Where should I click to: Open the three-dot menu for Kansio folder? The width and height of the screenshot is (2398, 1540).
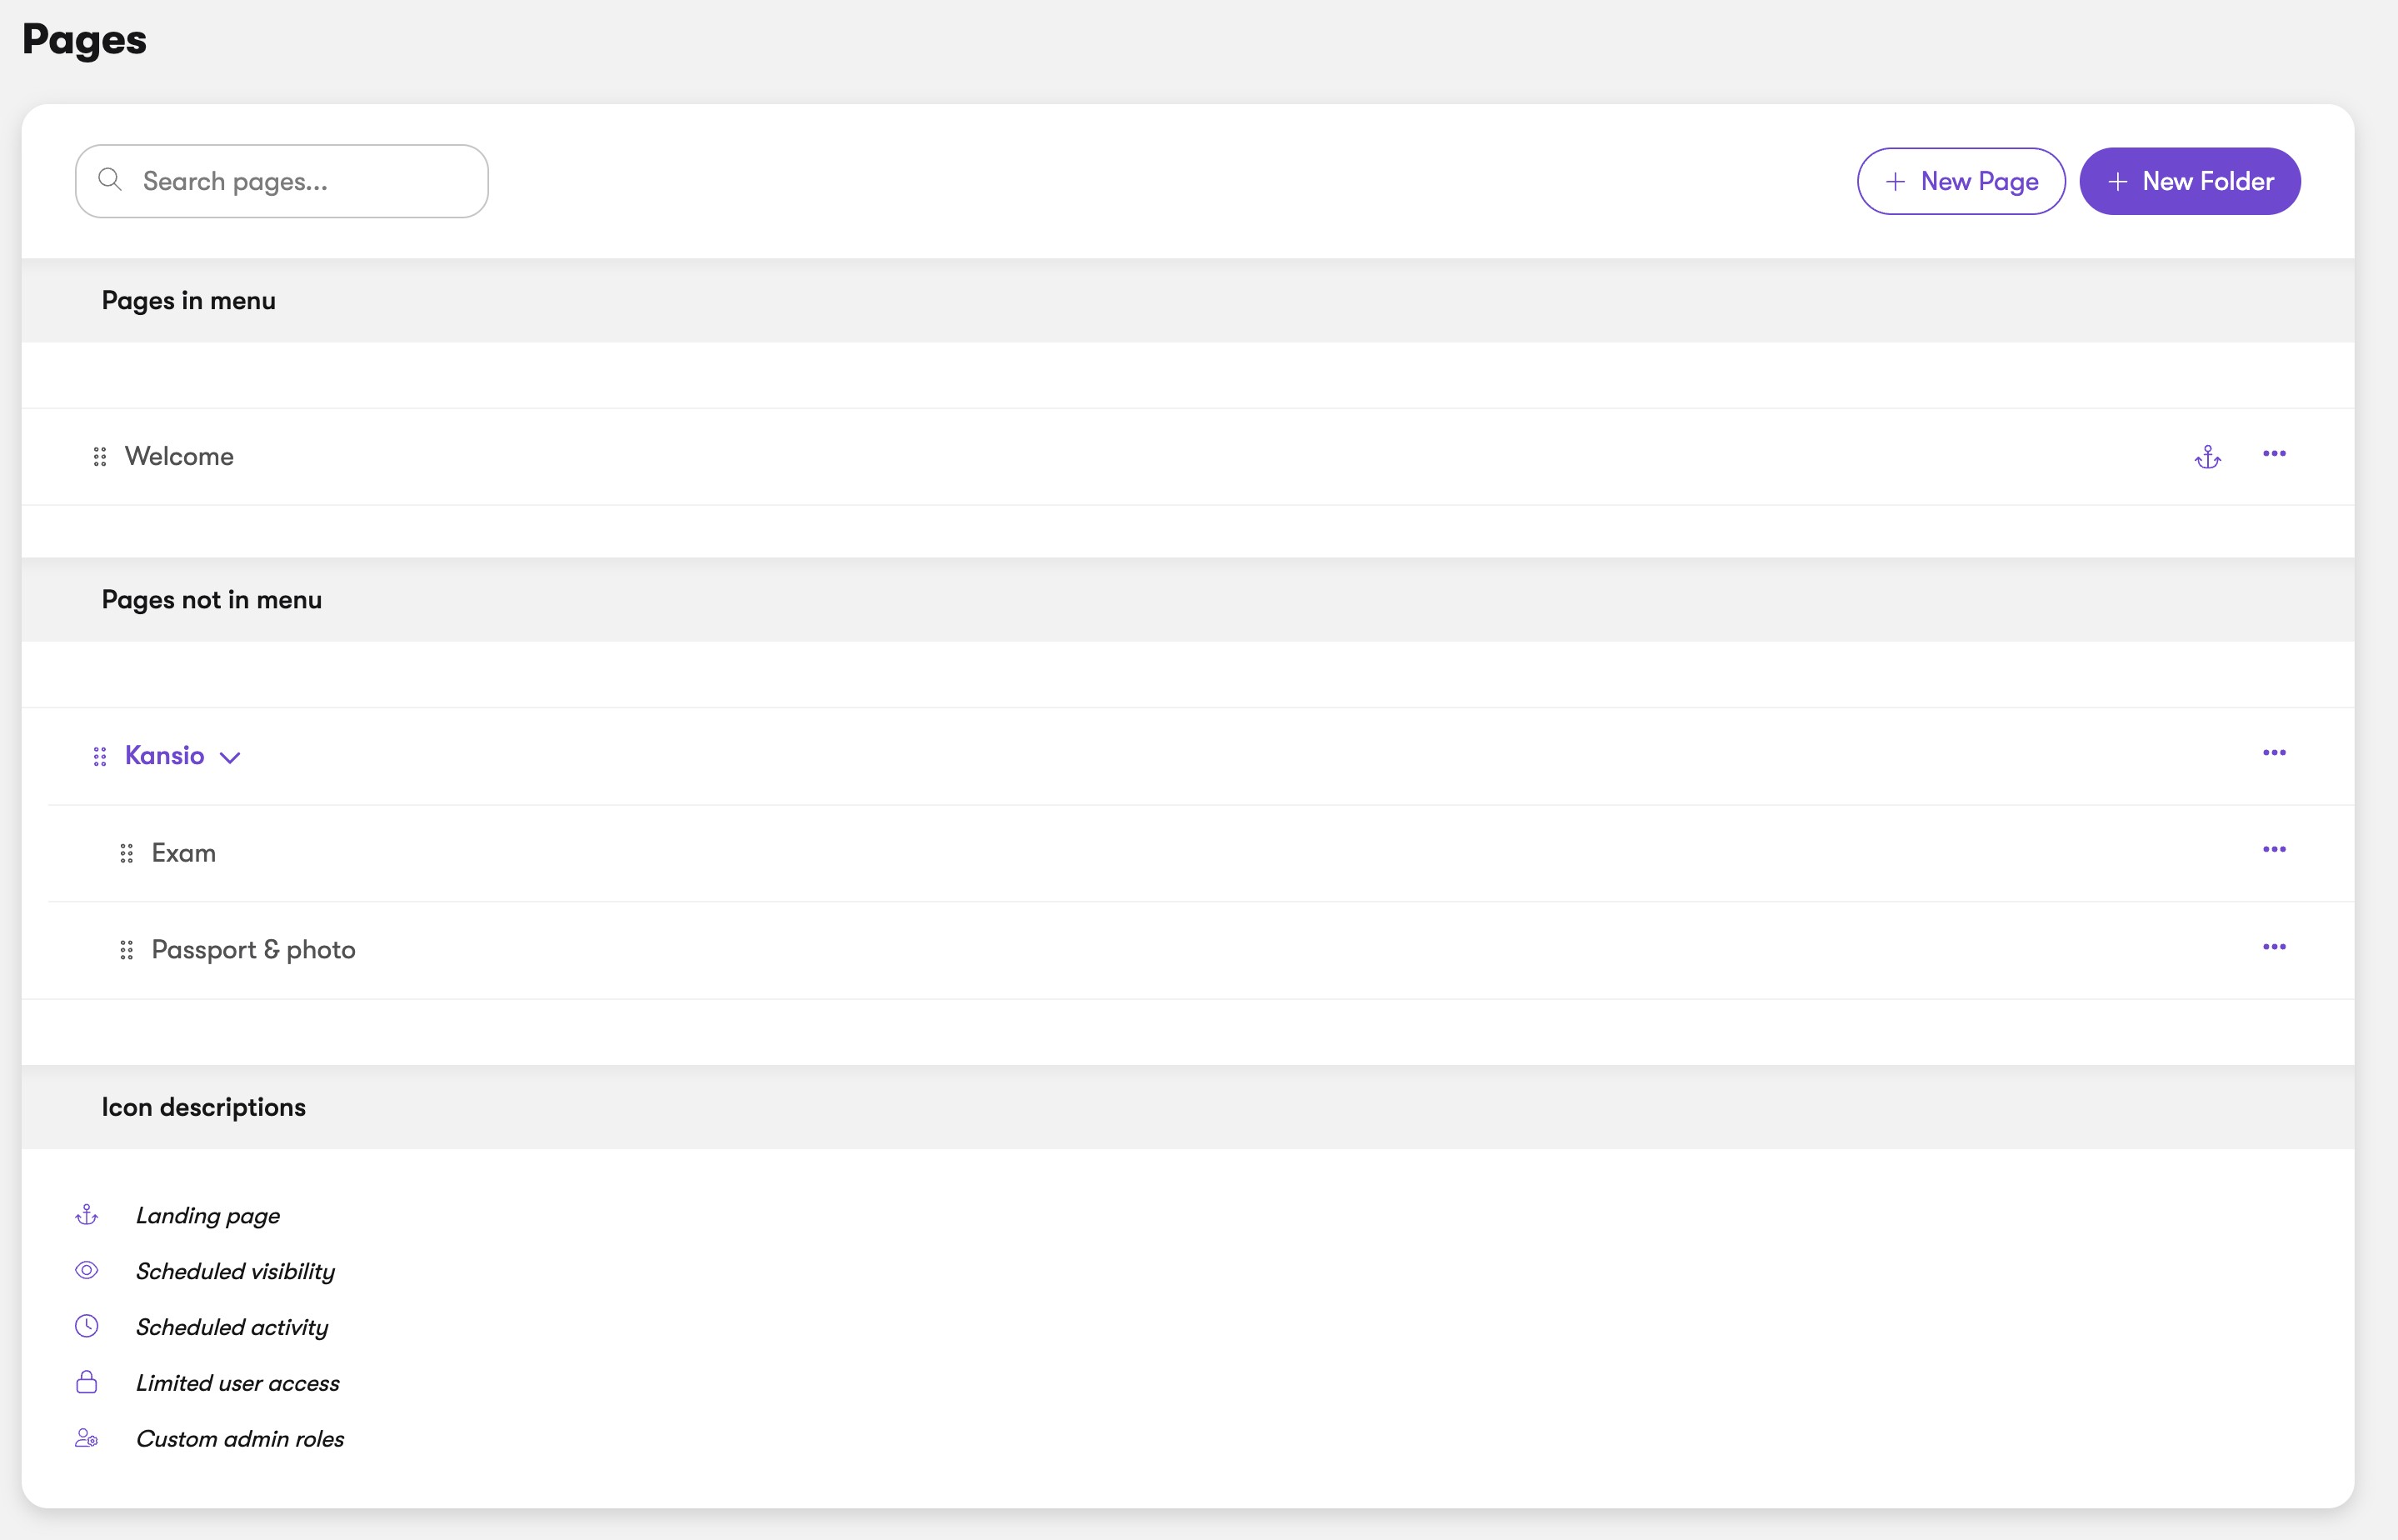(x=2274, y=753)
